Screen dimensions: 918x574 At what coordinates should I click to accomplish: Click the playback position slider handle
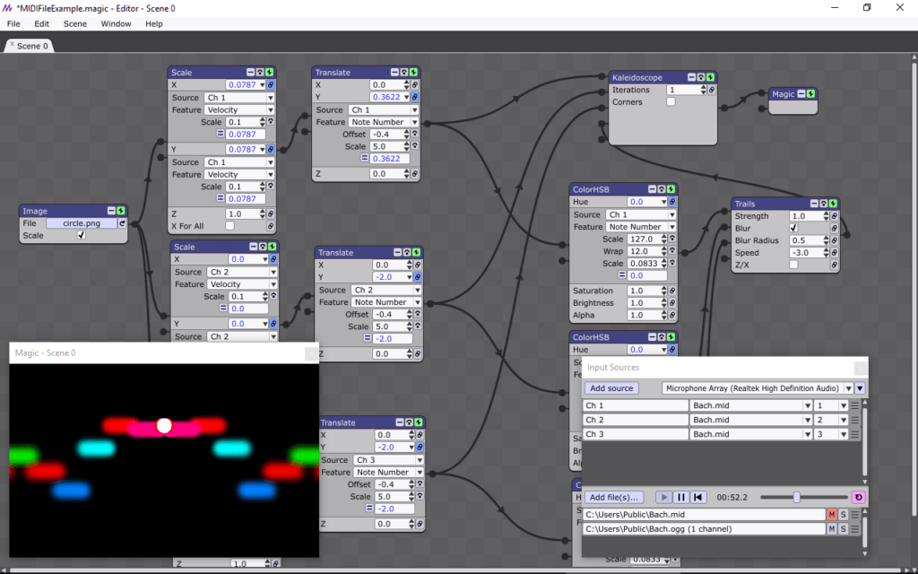[796, 497]
